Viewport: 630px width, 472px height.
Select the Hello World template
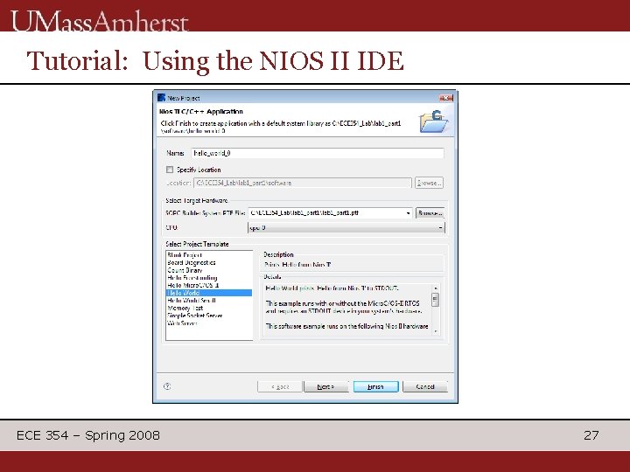click(x=209, y=293)
